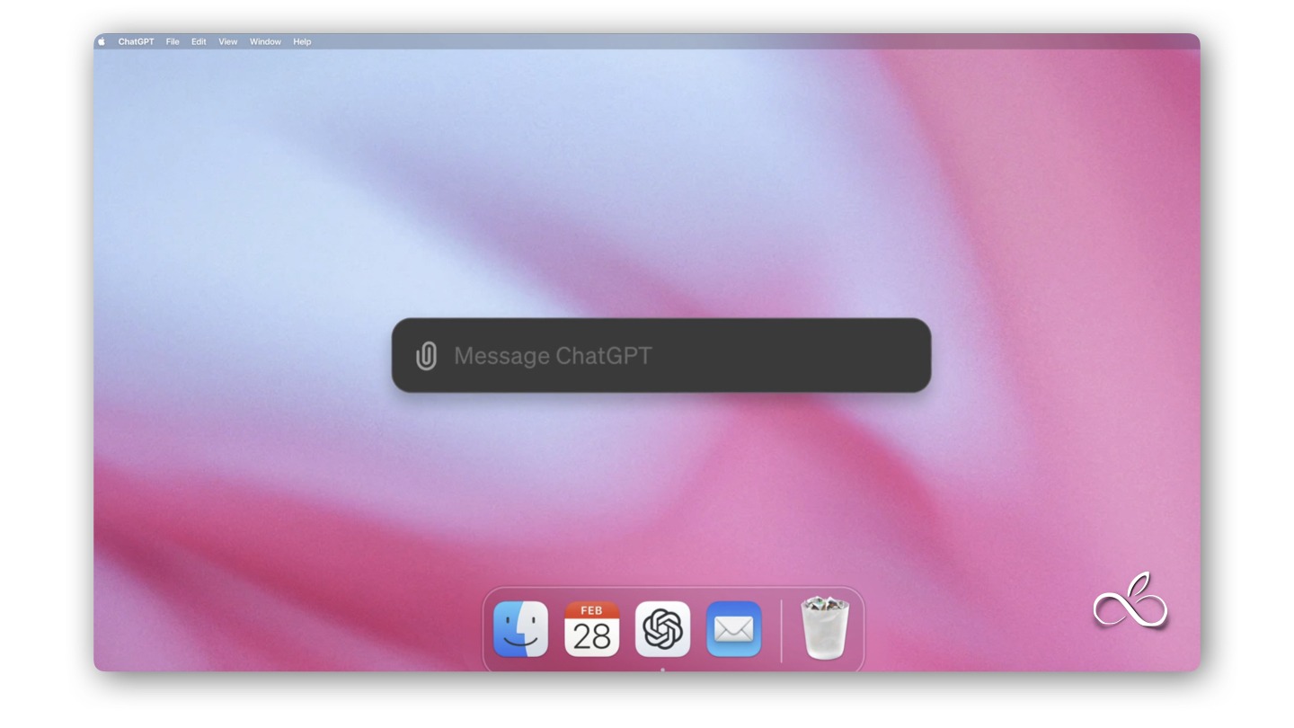Open Finder from the dock
The width and height of the screenshot is (1294, 728).
521,629
